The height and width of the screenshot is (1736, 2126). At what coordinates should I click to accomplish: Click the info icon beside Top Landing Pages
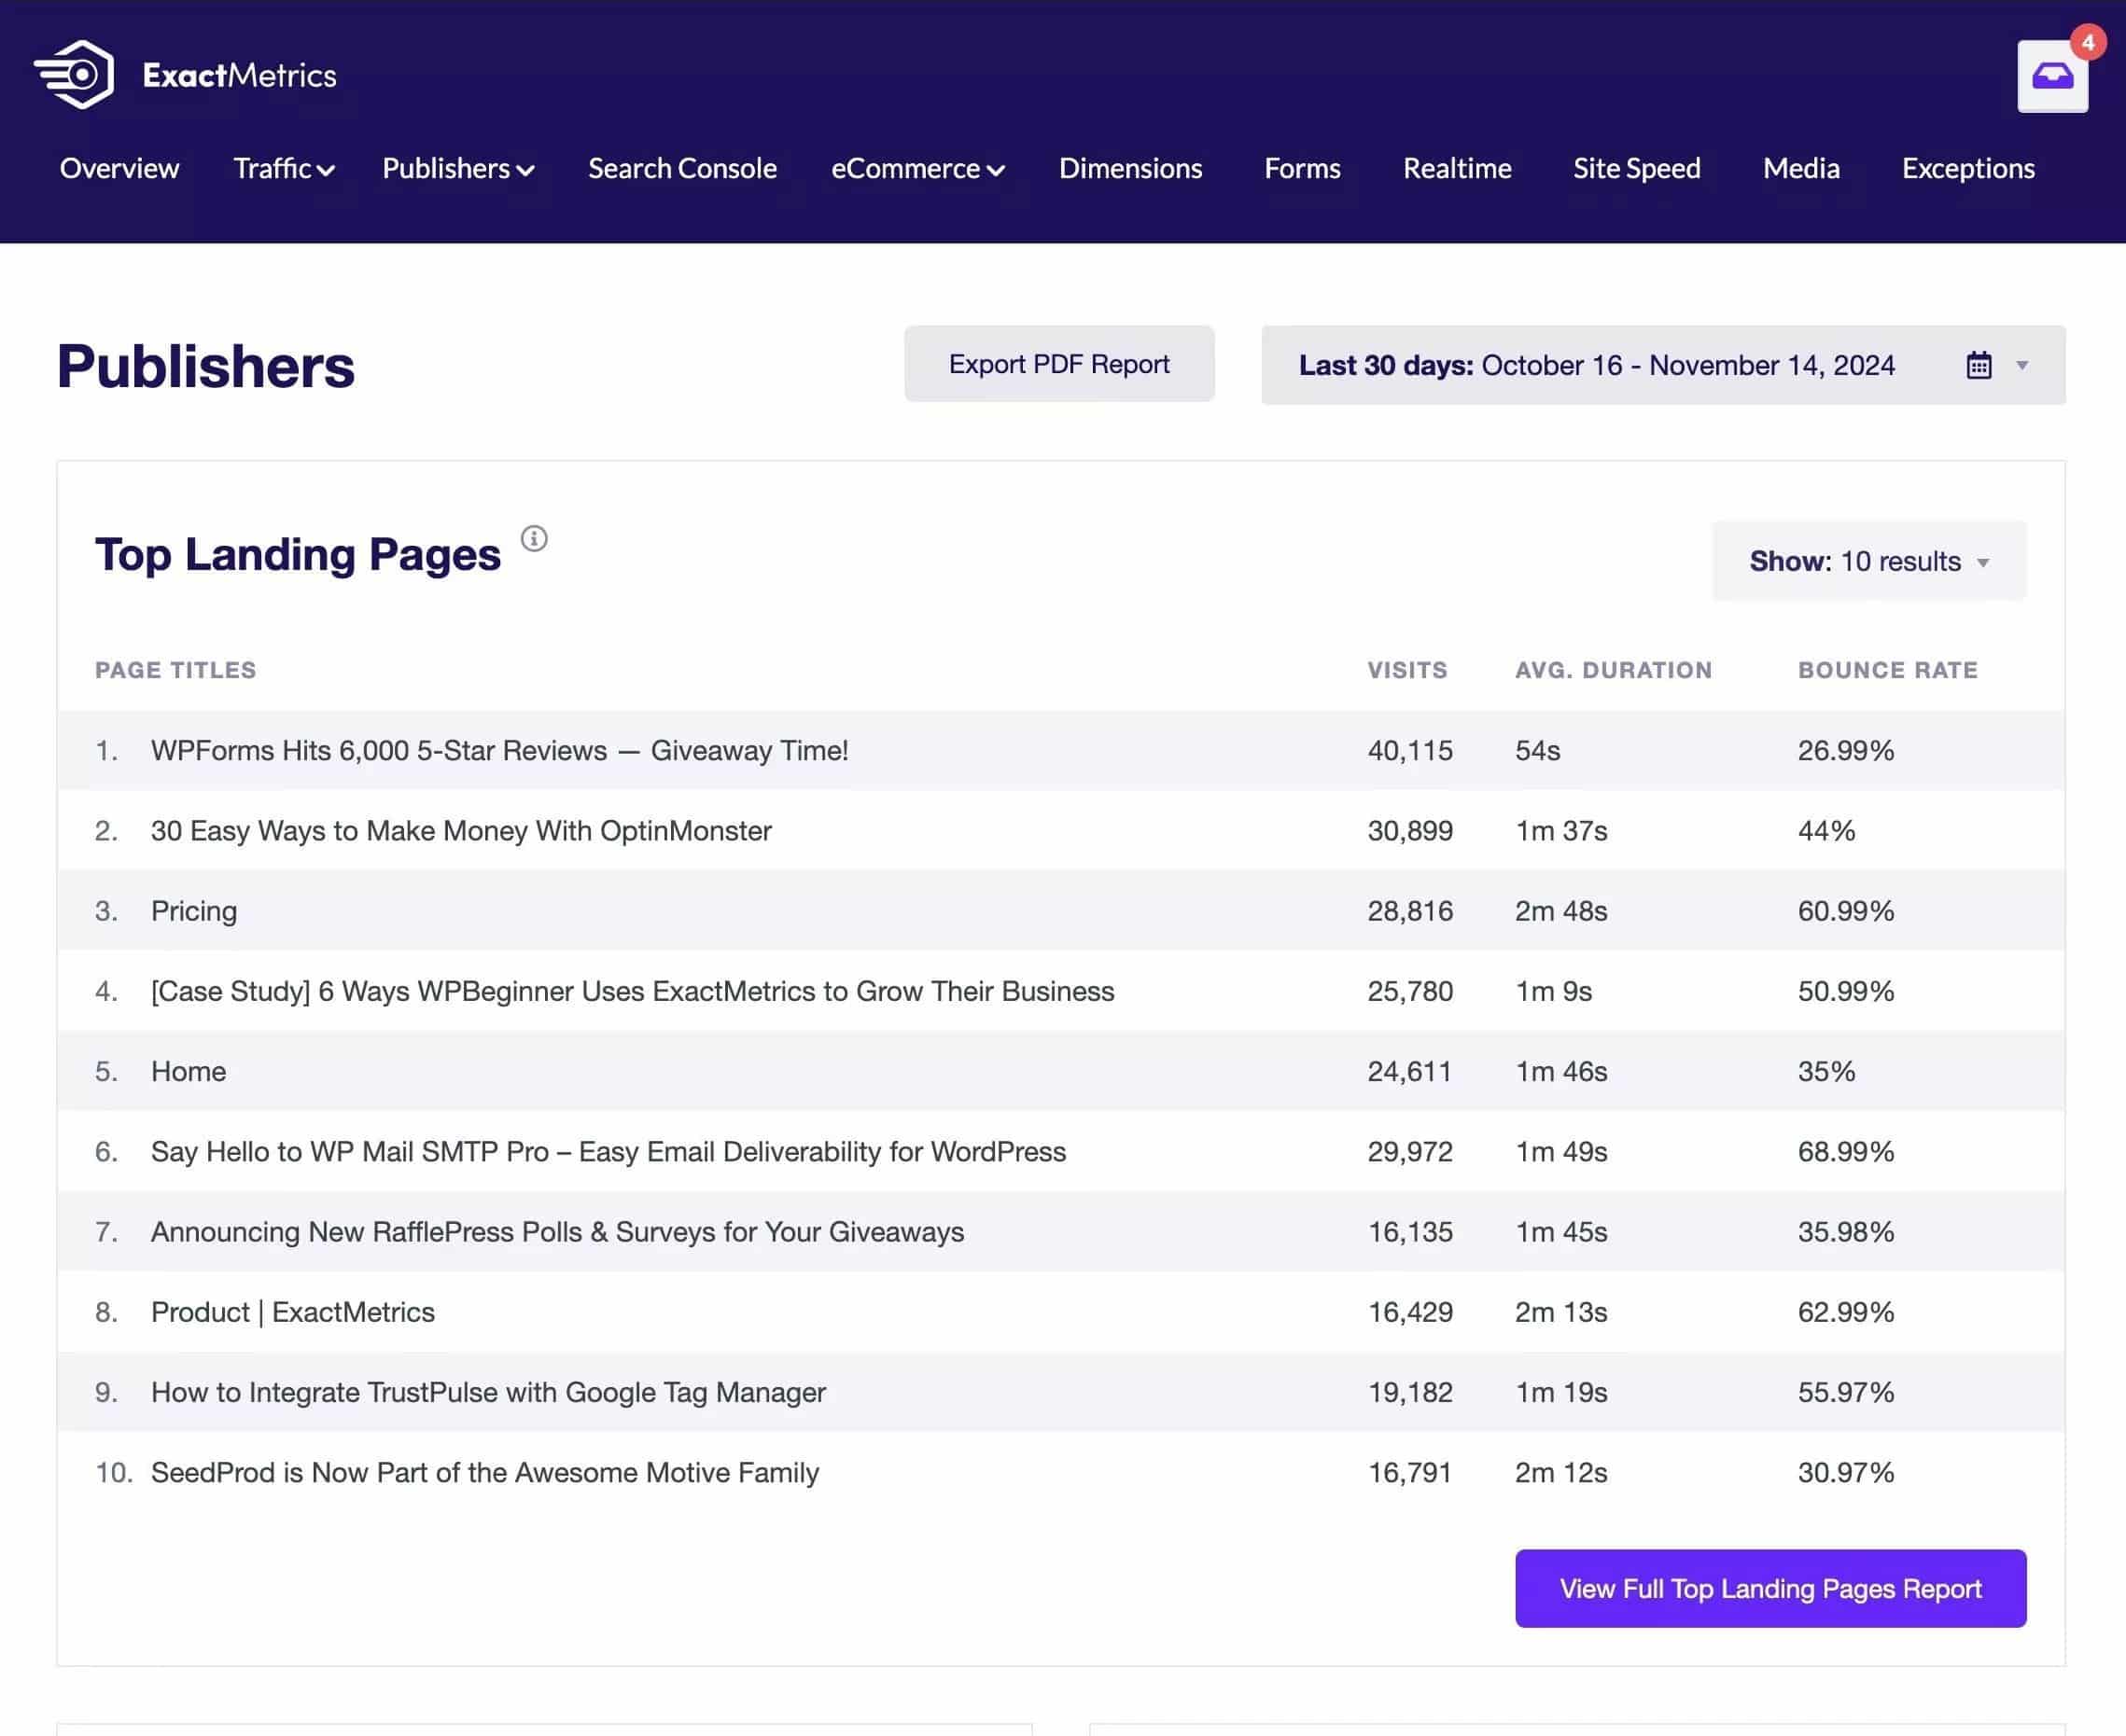[534, 539]
